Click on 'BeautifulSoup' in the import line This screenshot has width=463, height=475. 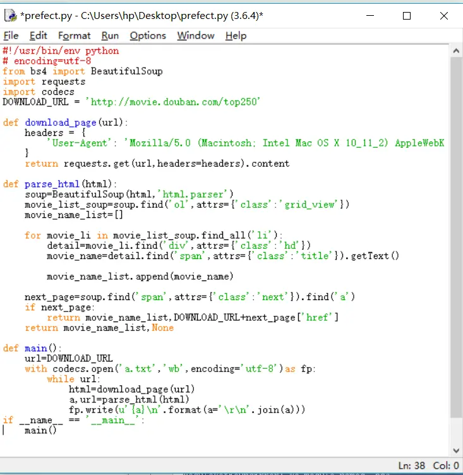click(127, 71)
